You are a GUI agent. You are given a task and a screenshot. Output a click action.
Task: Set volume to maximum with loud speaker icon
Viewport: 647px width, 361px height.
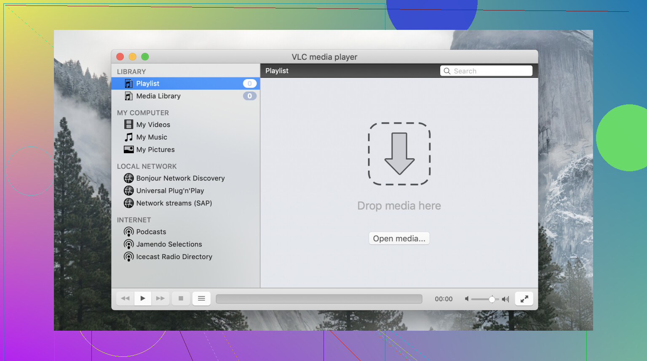[x=505, y=299]
